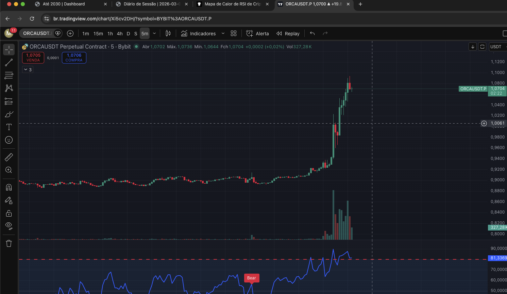The height and width of the screenshot is (294, 507).
Task: Switch to Mapa de Calor de RSI tab
Action: click(x=233, y=4)
